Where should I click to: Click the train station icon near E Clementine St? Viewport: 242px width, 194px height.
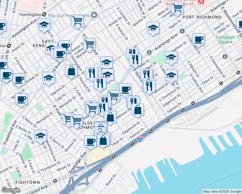225,57
